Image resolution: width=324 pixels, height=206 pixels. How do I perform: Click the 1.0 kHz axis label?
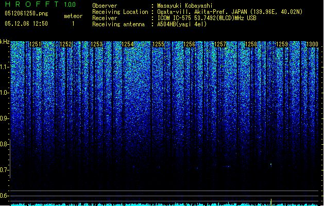[4, 93]
